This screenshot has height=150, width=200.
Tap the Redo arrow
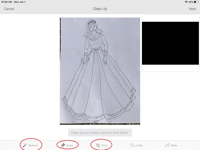pos(171,145)
